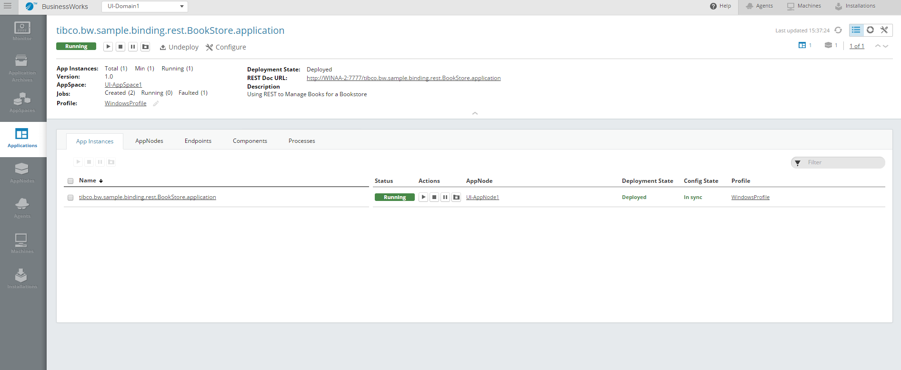Go to next application with down chevron
The height and width of the screenshot is (370, 901).
click(885, 46)
